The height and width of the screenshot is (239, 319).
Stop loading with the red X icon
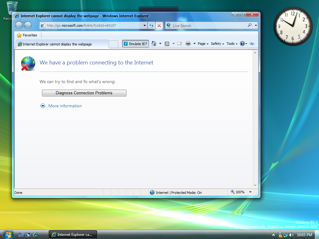(x=159, y=26)
